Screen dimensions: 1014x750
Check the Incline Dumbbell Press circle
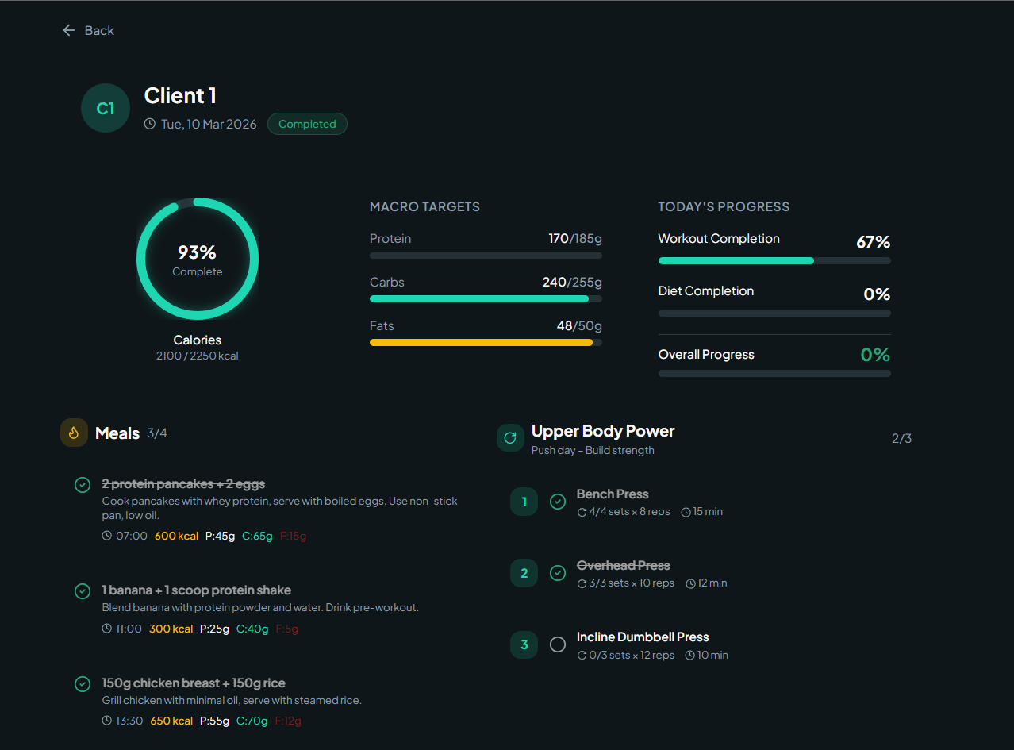[x=558, y=644]
